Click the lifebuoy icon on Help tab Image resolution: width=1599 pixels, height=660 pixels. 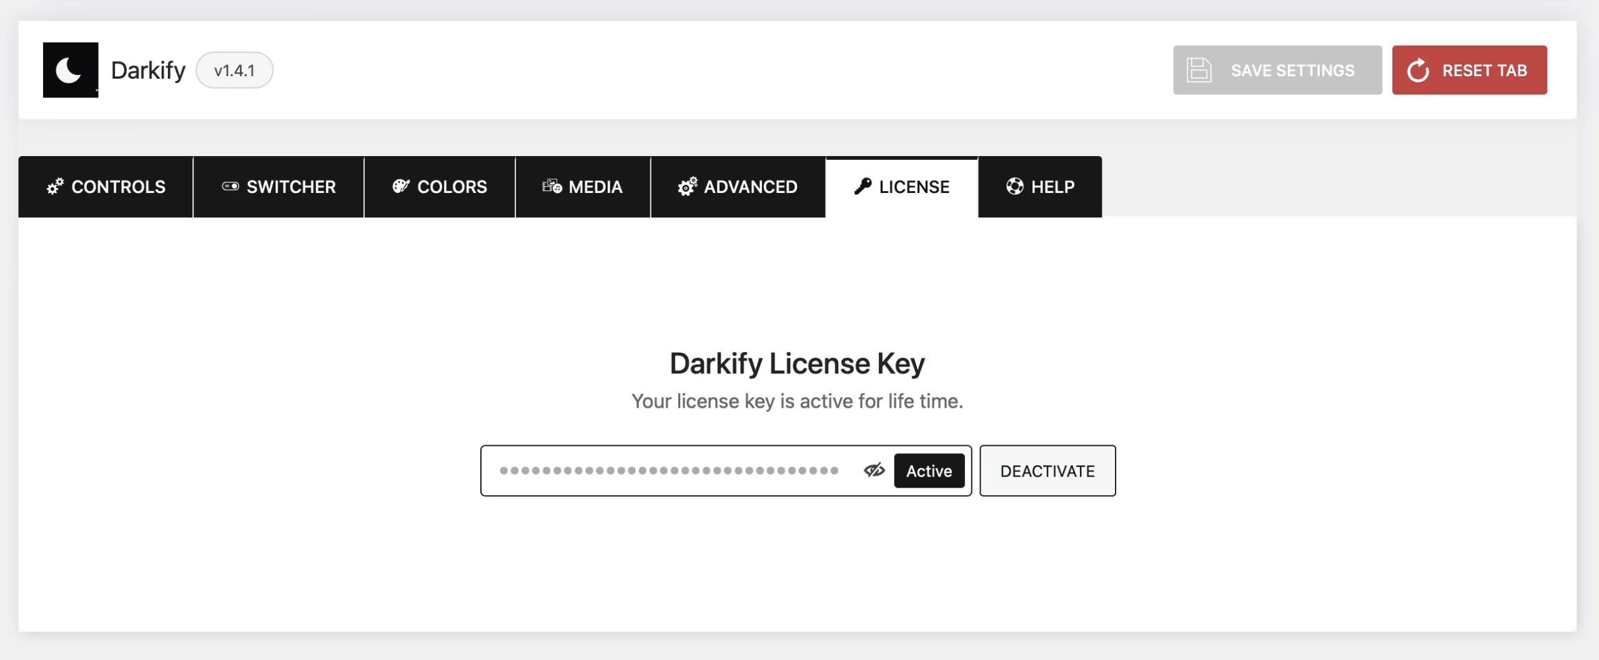(x=1015, y=186)
